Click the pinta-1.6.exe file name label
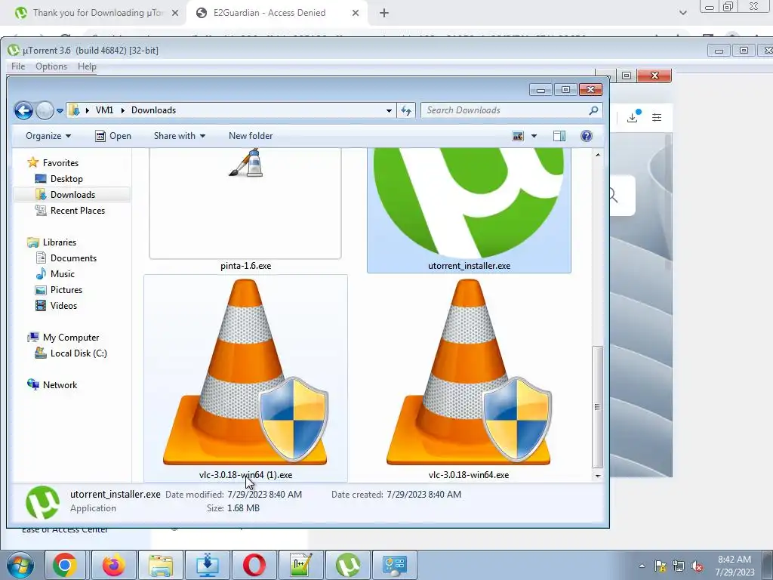This screenshot has height=580, width=773. (x=245, y=266)
